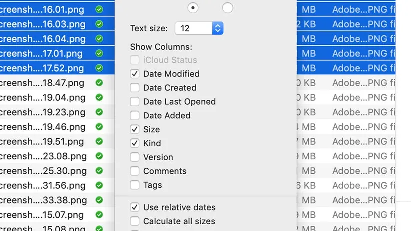Viewport: 411px width, 231px height.
Task: Click green status icon next to 19.23.png
Action: 99,112
